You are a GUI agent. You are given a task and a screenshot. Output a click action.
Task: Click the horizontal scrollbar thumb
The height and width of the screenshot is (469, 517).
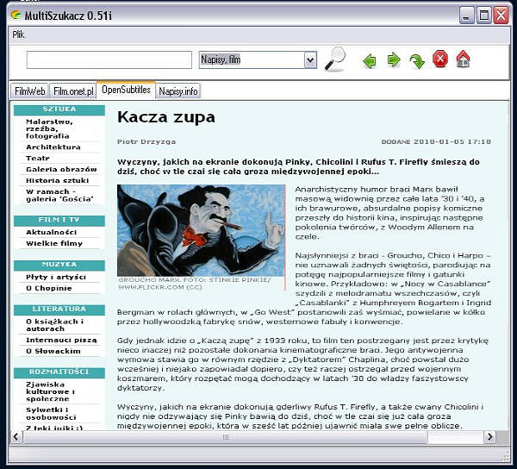226,437
